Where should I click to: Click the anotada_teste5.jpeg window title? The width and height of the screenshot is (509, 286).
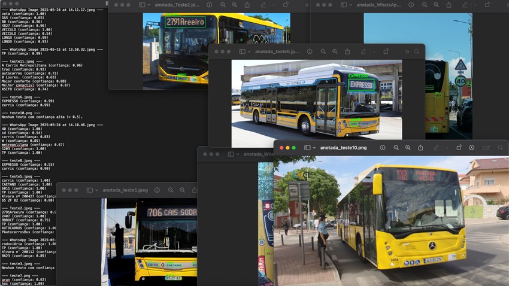coord(125,190)
